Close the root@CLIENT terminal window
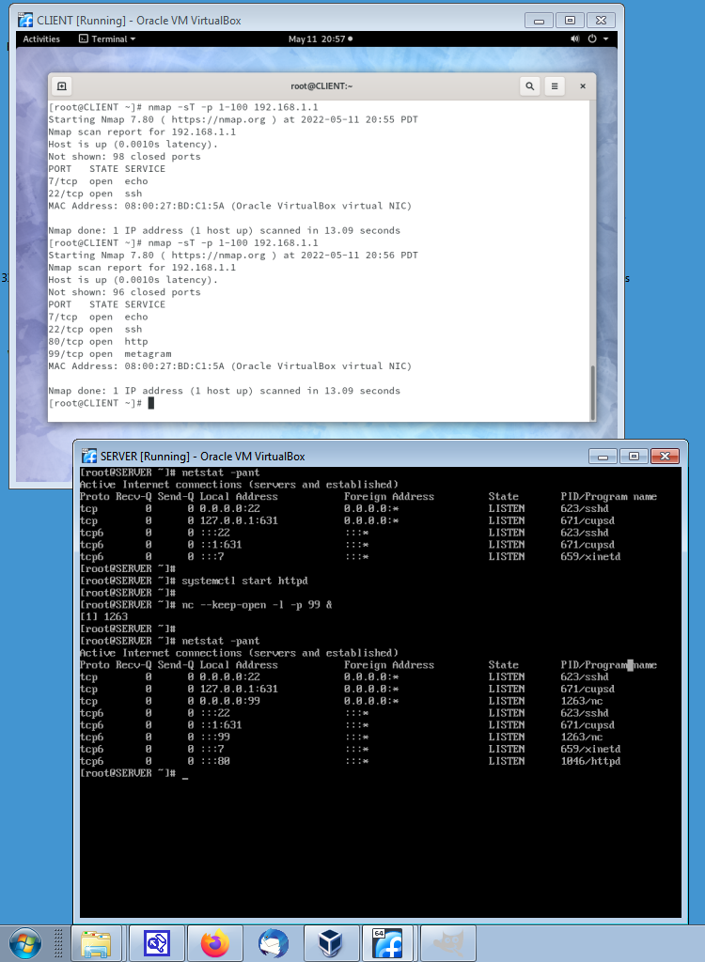 [x=582, y=86]
